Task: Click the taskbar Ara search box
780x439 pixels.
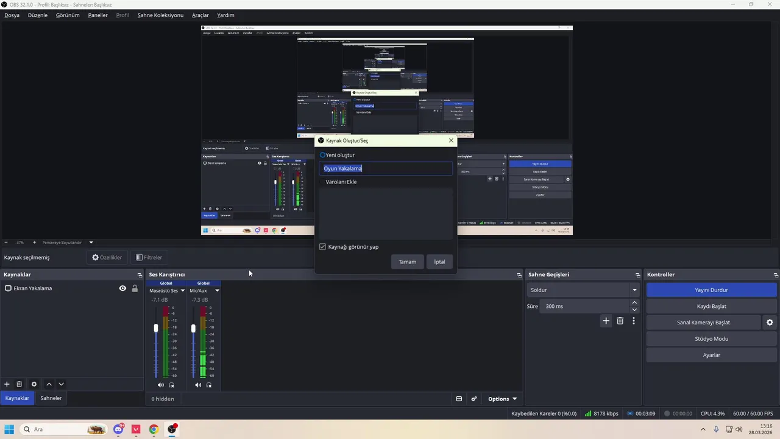Action: [x=63, y=429]
